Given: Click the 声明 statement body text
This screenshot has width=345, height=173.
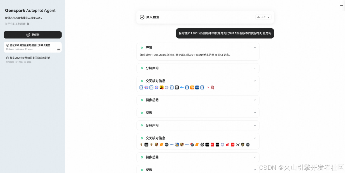Looking at the screenshot, I should pyautogui.click(x=185, y=55).
